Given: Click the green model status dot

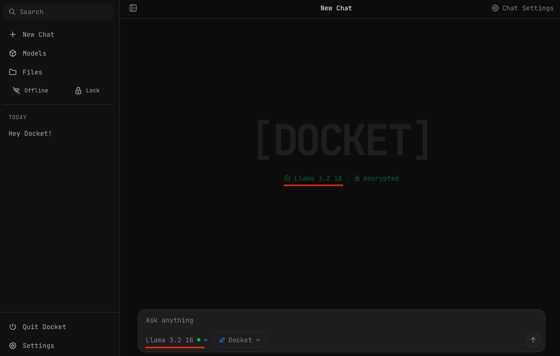Looking at the screenshot, I should point(199,340).
